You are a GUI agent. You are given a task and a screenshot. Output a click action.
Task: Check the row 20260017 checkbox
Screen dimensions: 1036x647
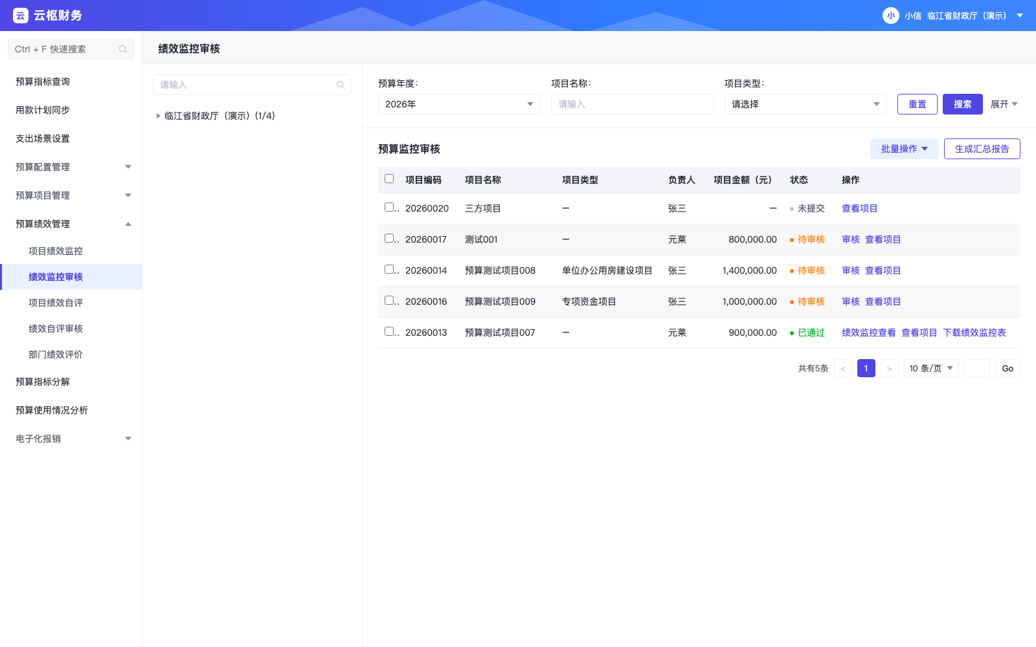coord(389,238)
